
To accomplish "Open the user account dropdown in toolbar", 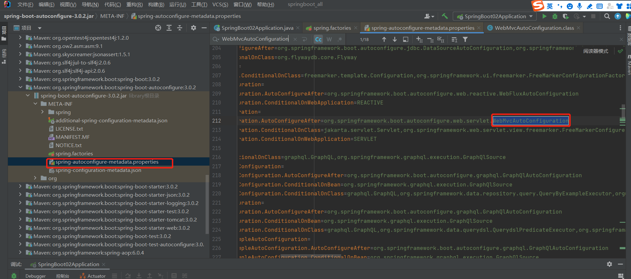I will coord(429,16).
